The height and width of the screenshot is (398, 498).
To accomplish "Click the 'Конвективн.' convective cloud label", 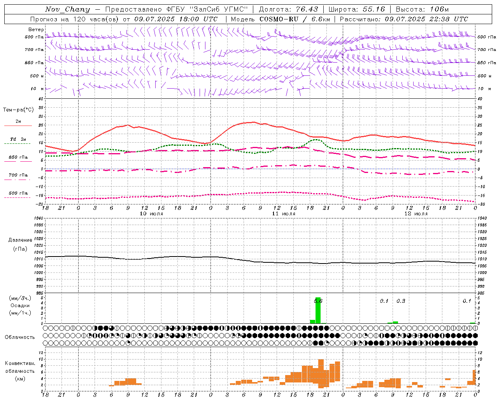I will (x=20, y=363).
